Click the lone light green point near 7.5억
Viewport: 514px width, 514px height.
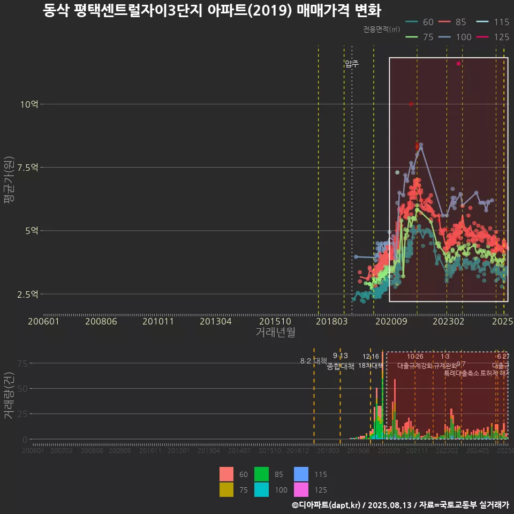(x=397, y=172)
